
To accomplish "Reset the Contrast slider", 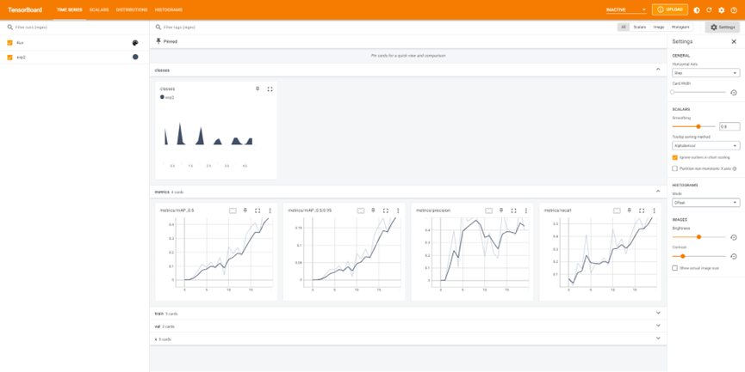I will pos(734,256).
